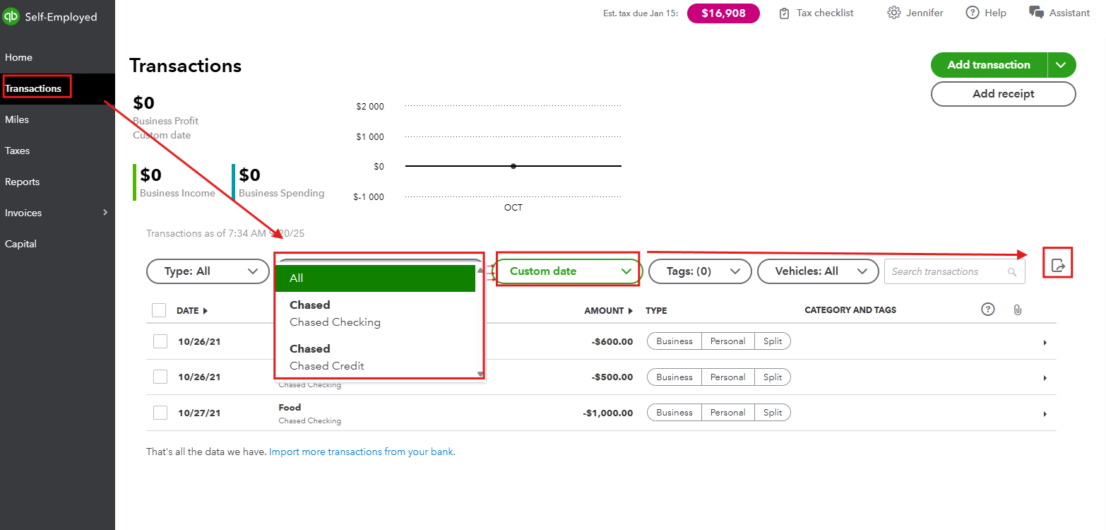Sort by date using the DATE arrow

(x=206, y=311)
